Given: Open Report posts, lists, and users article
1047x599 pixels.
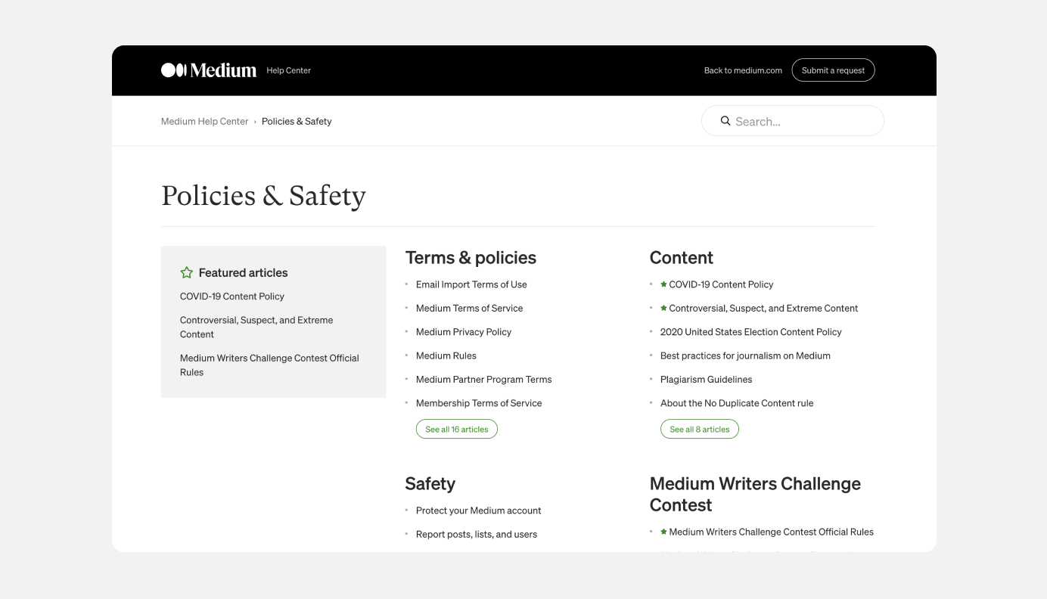Looking at the screenshot, I should [477, 534].
